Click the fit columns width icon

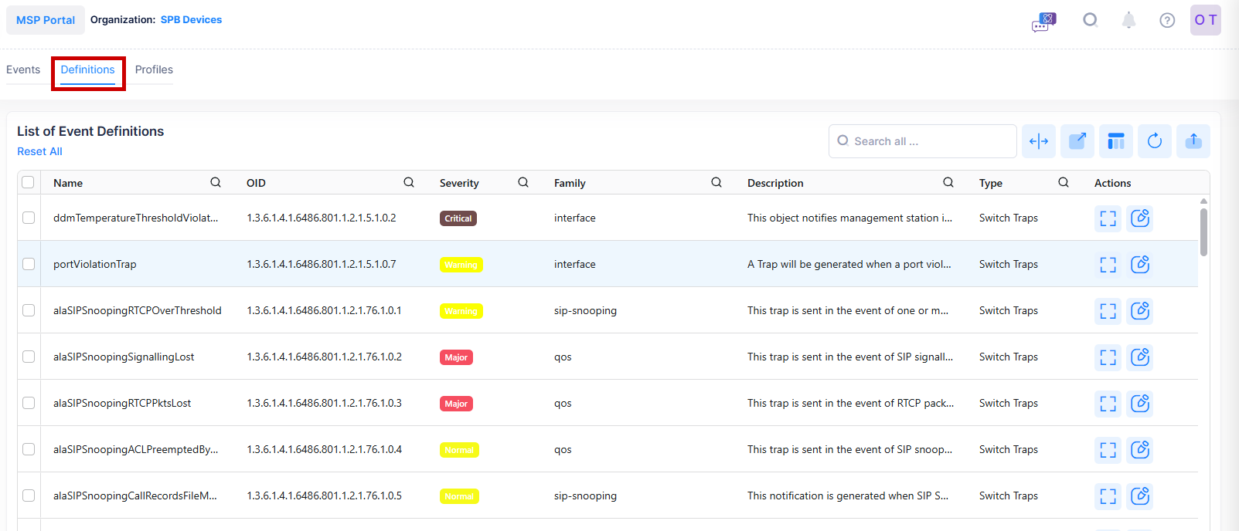click(x=1039, y=141)
